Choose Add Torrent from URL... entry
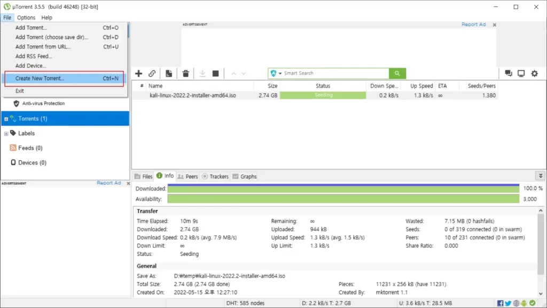The height and width of the screenshot is (308, 547). click(x=65, y=46)
